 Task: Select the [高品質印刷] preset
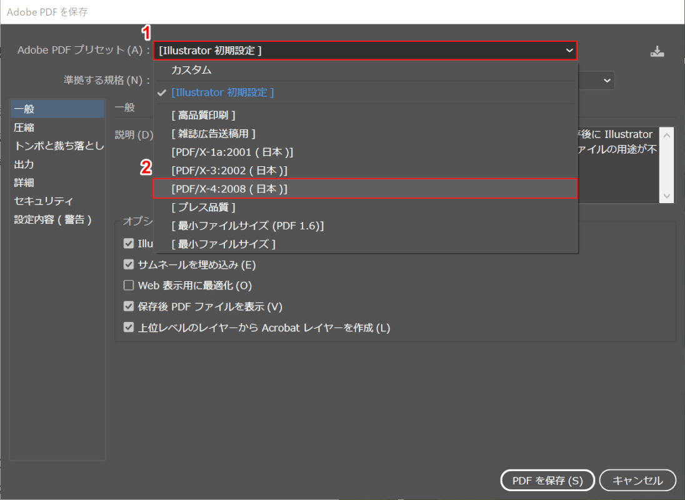tap(365, 115)
